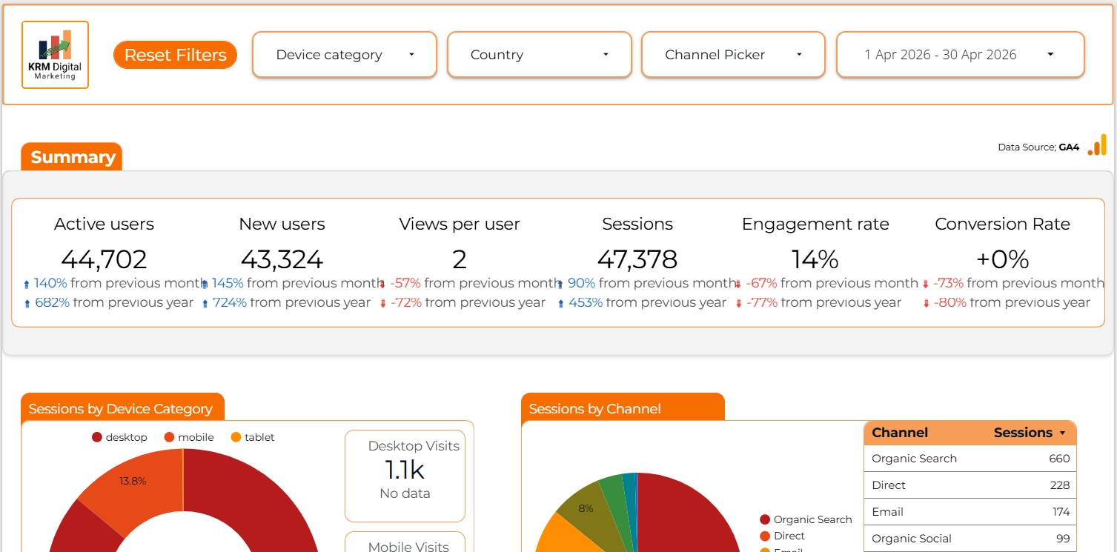This screenshot has height=552, width=1117.
Task: Open the Channel Picker dropdown
Action: [x=733, y=54]
